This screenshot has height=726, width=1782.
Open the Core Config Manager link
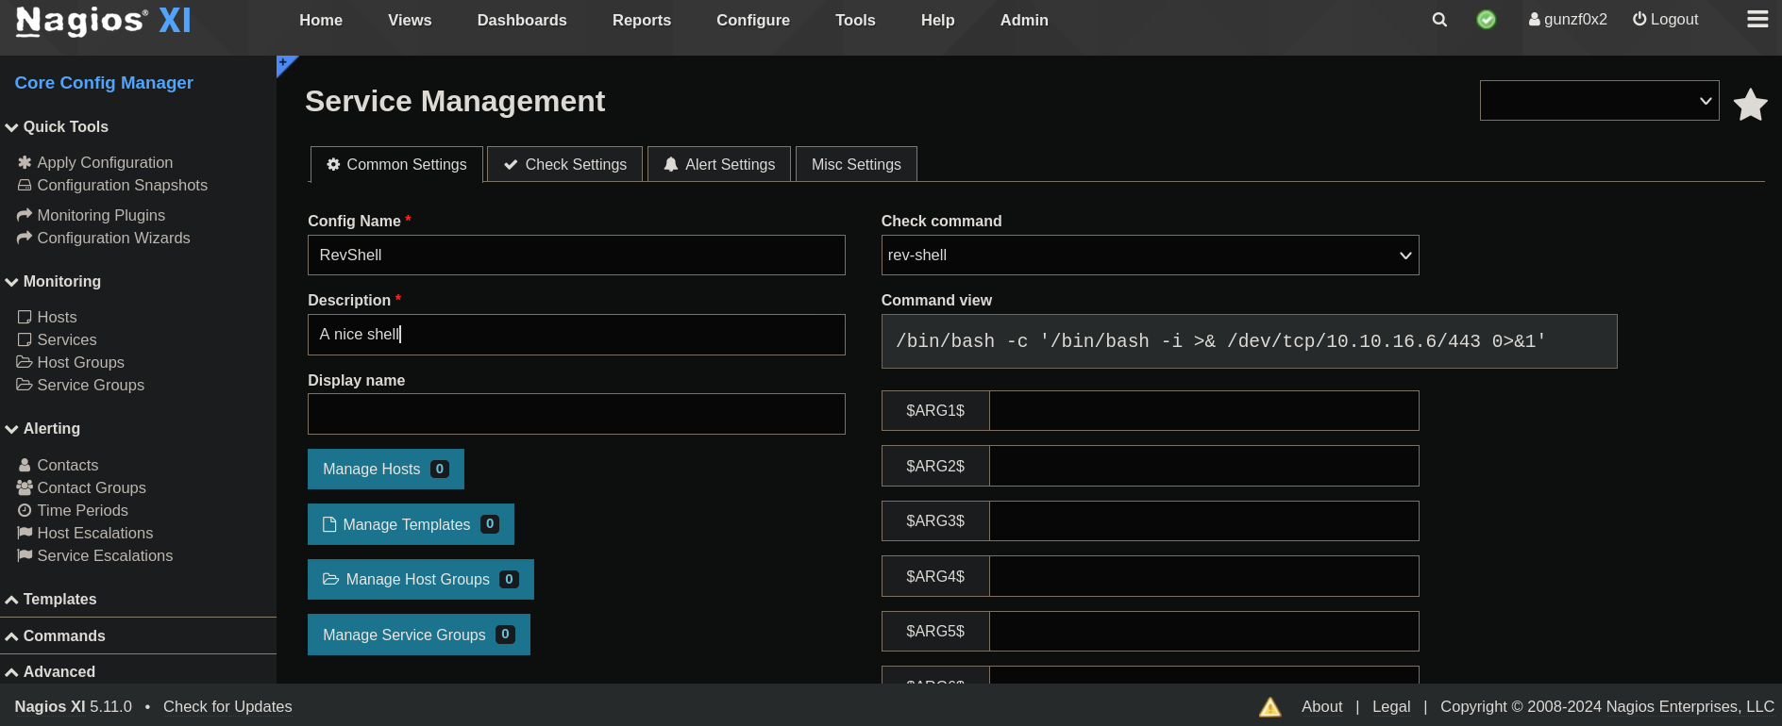pos(104,83)
